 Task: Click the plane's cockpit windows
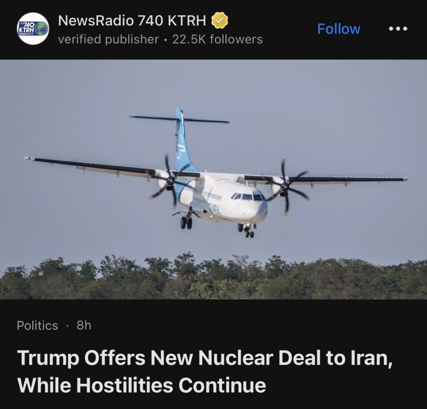click(x=249, y=196)
